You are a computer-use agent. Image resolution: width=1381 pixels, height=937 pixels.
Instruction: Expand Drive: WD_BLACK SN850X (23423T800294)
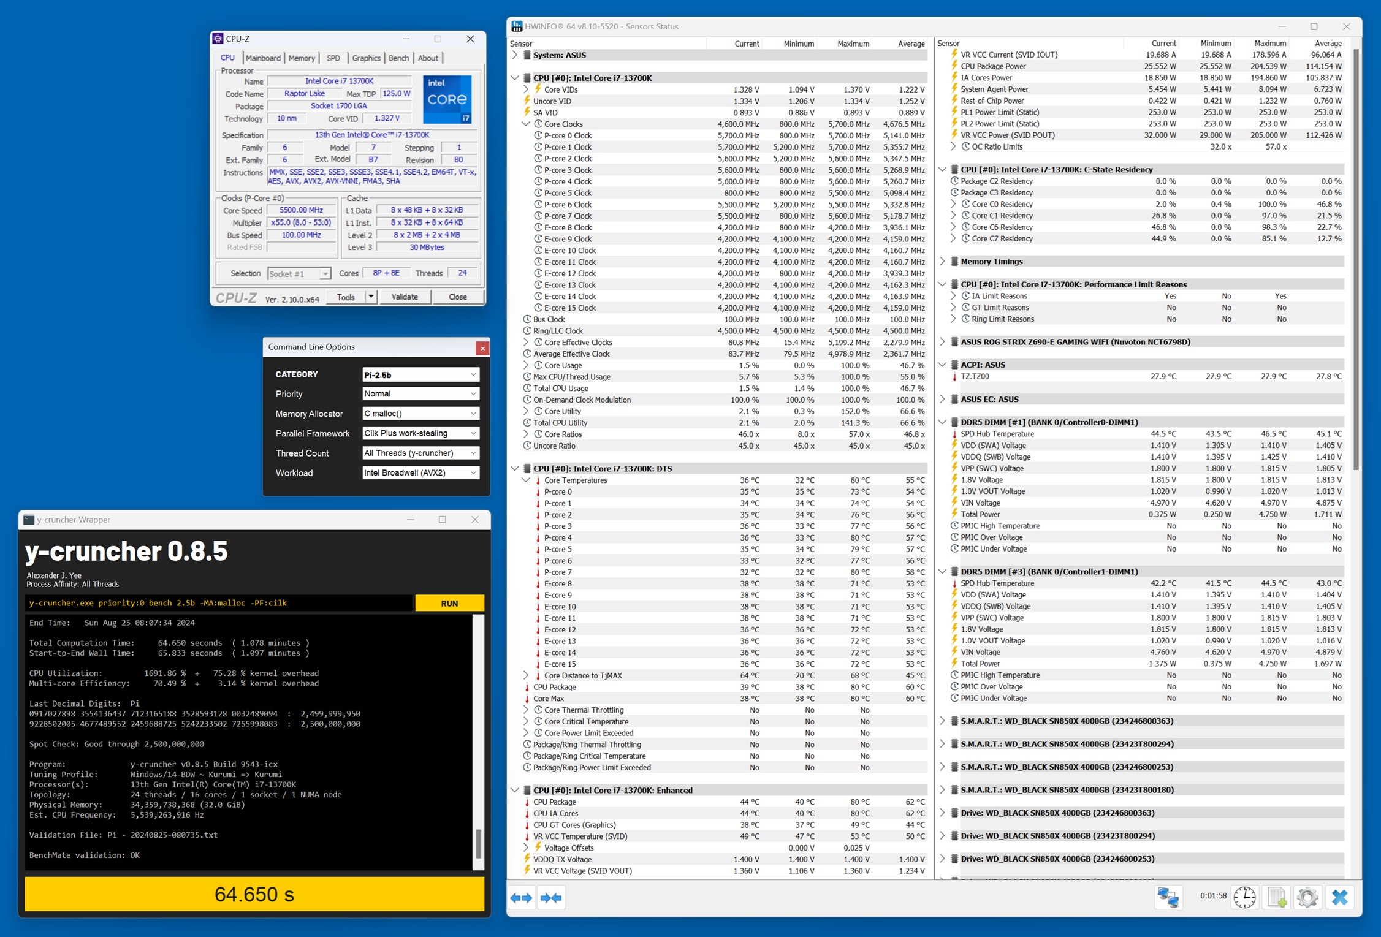click(x=943, y=836)
